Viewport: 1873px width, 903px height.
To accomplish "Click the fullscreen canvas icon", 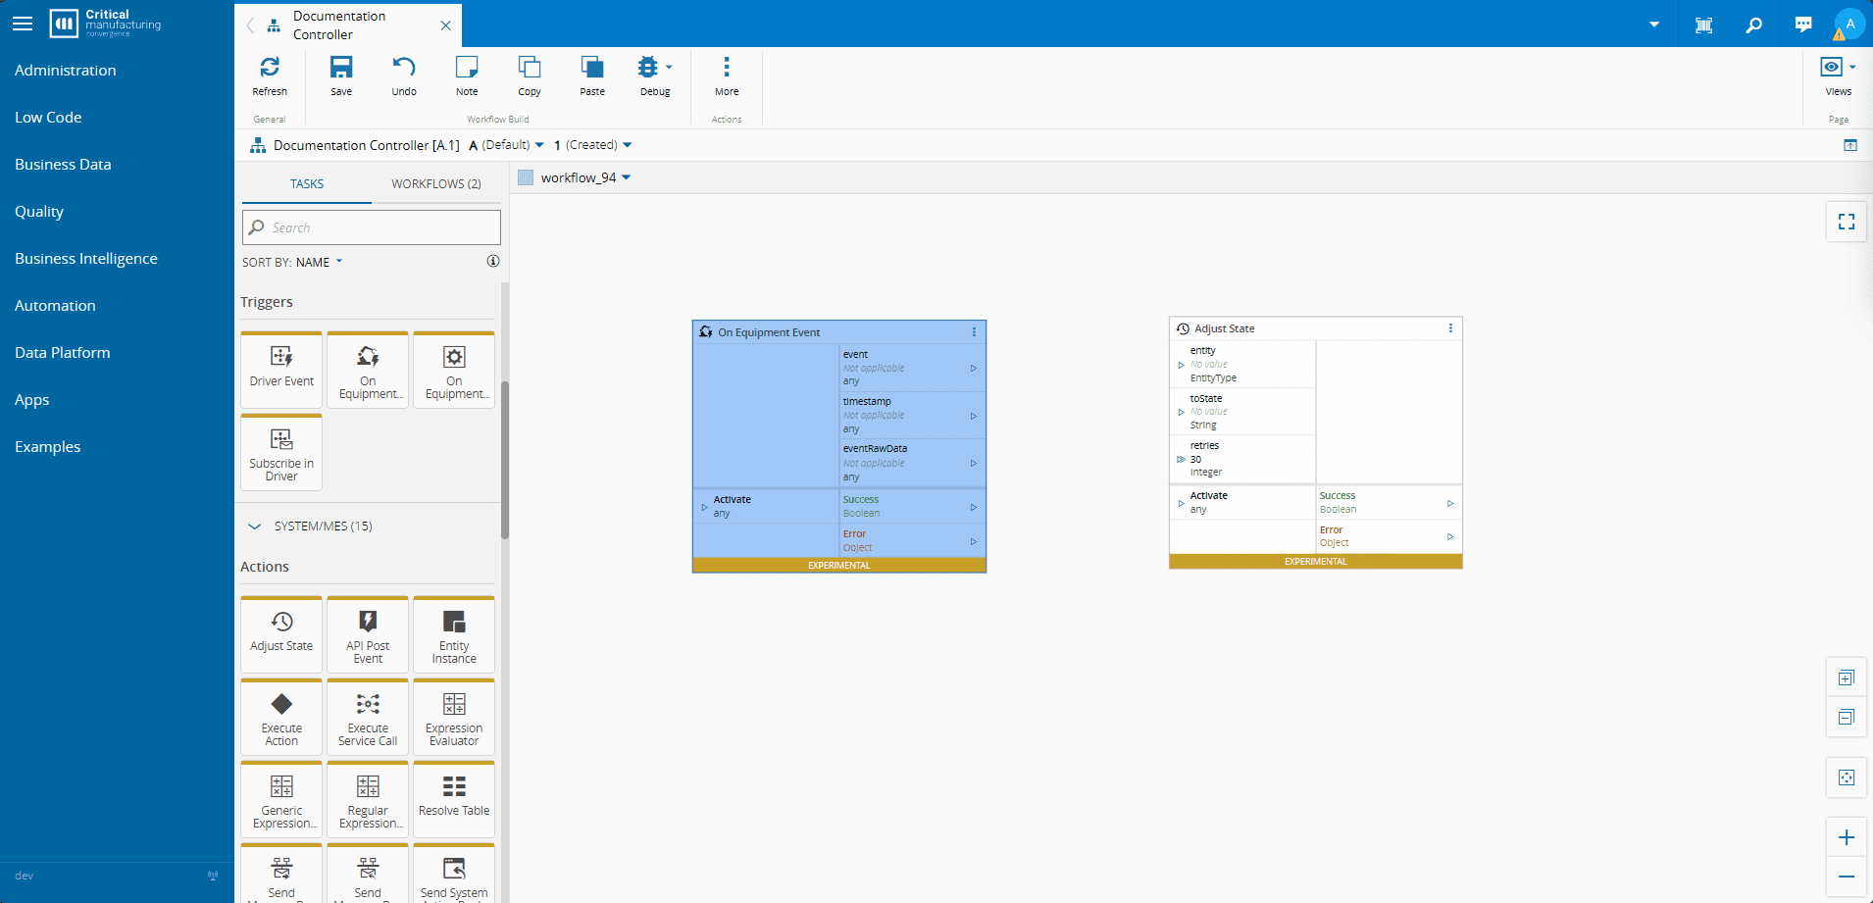I will pos(1846,222).
